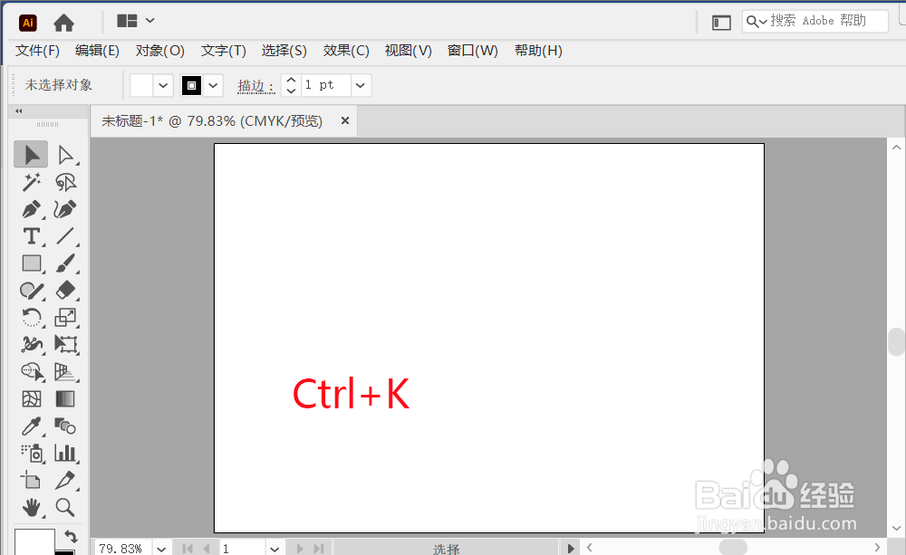Go to the first artboard
Image resolution: width=906 pixels, height=555 pixels.
(x=187, y=549)
